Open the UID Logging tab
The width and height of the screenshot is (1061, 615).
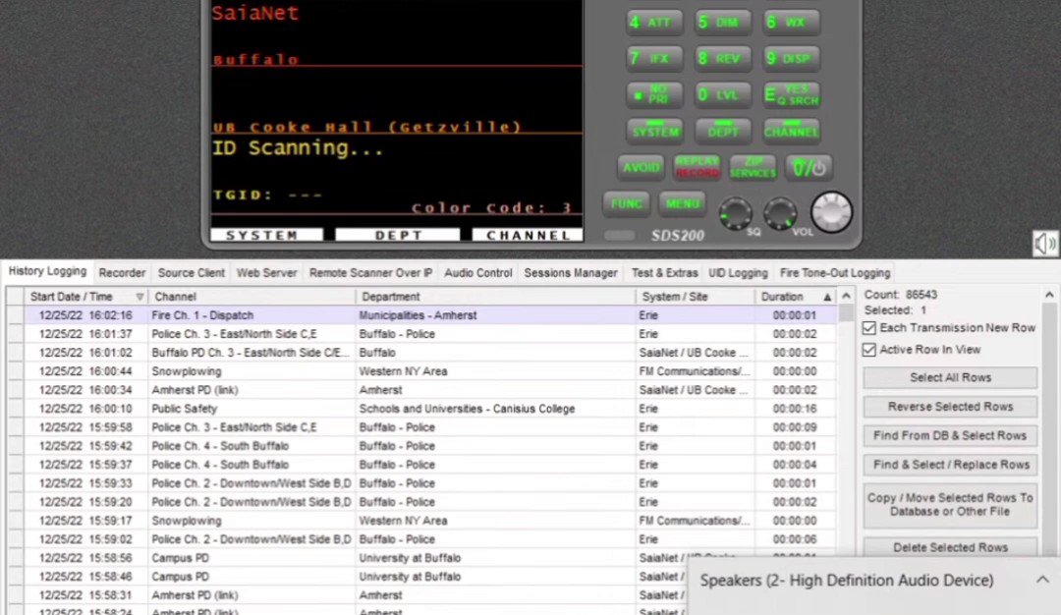click(738, 273)
